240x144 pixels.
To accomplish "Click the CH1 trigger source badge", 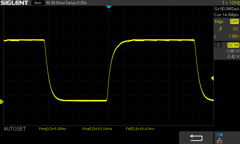I will point(234,21).
